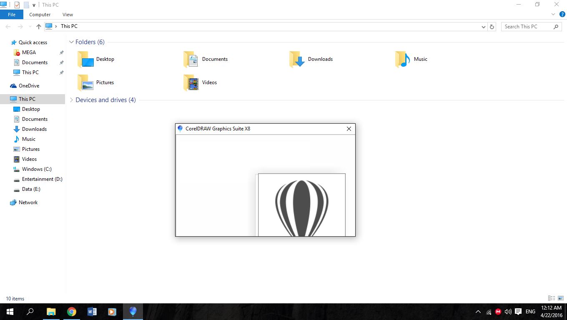
Task: Open the Pictures folder icon
Action: (x=86, y=82)
